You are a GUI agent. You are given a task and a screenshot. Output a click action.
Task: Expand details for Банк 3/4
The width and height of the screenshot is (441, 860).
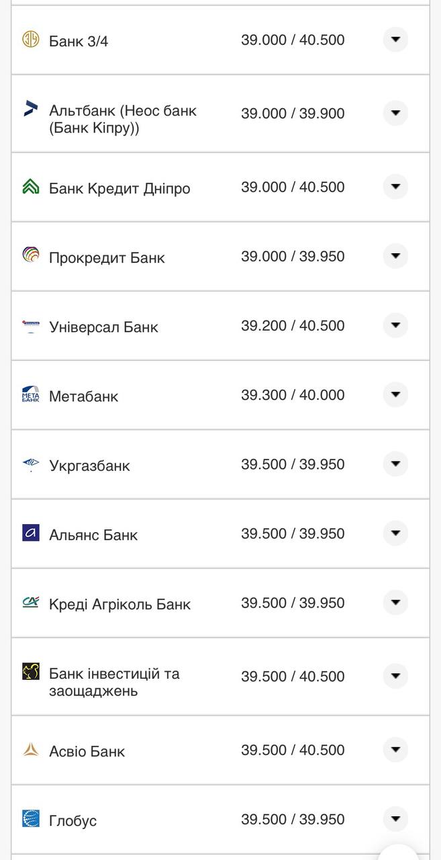[395, 40]
